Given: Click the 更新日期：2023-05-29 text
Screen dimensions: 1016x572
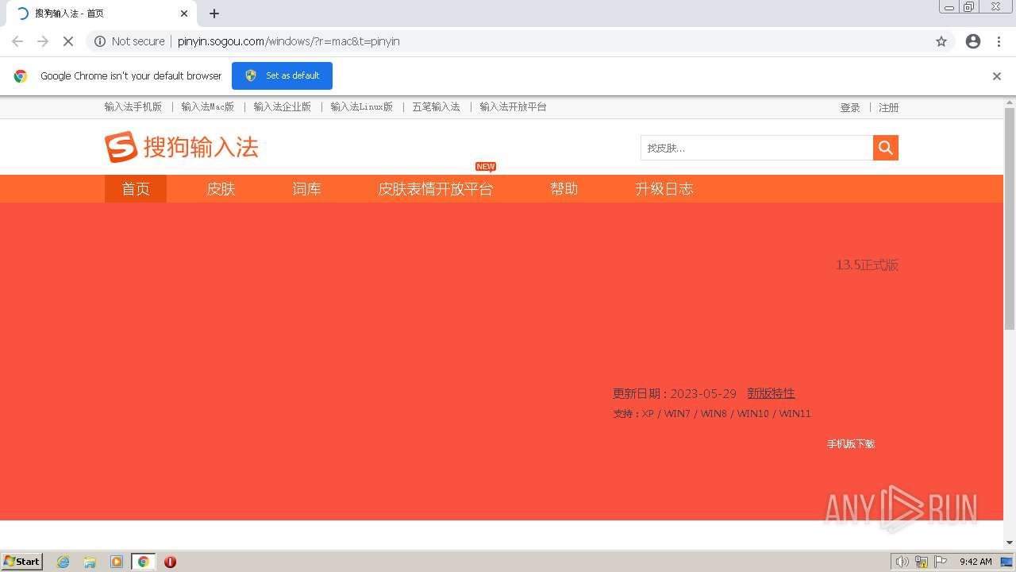Looking at the screenshot, I should pos(674,393).
